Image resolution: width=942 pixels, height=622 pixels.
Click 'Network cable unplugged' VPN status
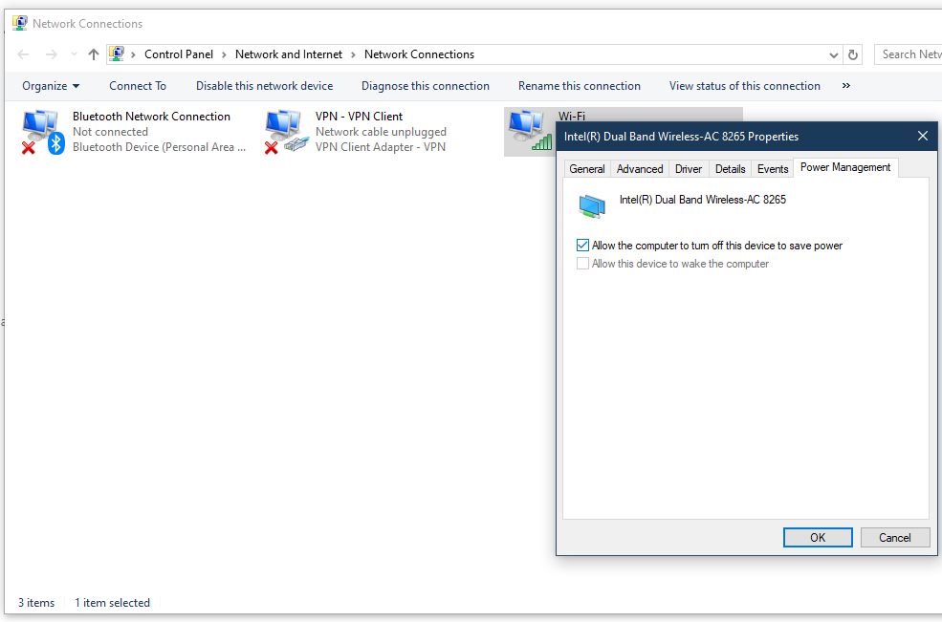click(381, 132)
